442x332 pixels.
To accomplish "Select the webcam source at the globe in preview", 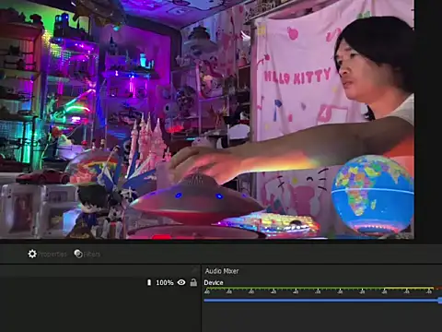I will [x=372, y=195].
